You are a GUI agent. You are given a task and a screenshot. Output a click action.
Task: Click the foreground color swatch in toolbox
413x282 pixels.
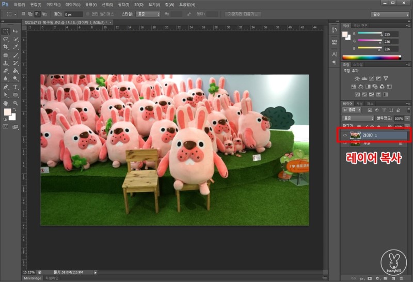(x=7, y=111)
